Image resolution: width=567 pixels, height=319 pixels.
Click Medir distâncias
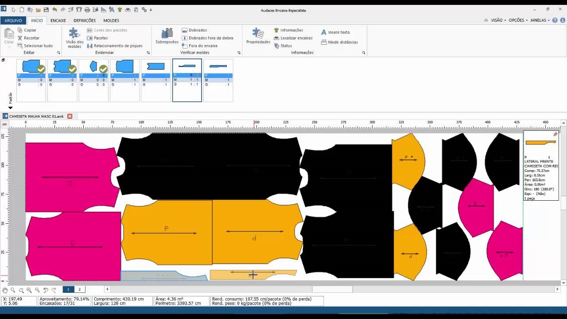(x=339, y=42)
